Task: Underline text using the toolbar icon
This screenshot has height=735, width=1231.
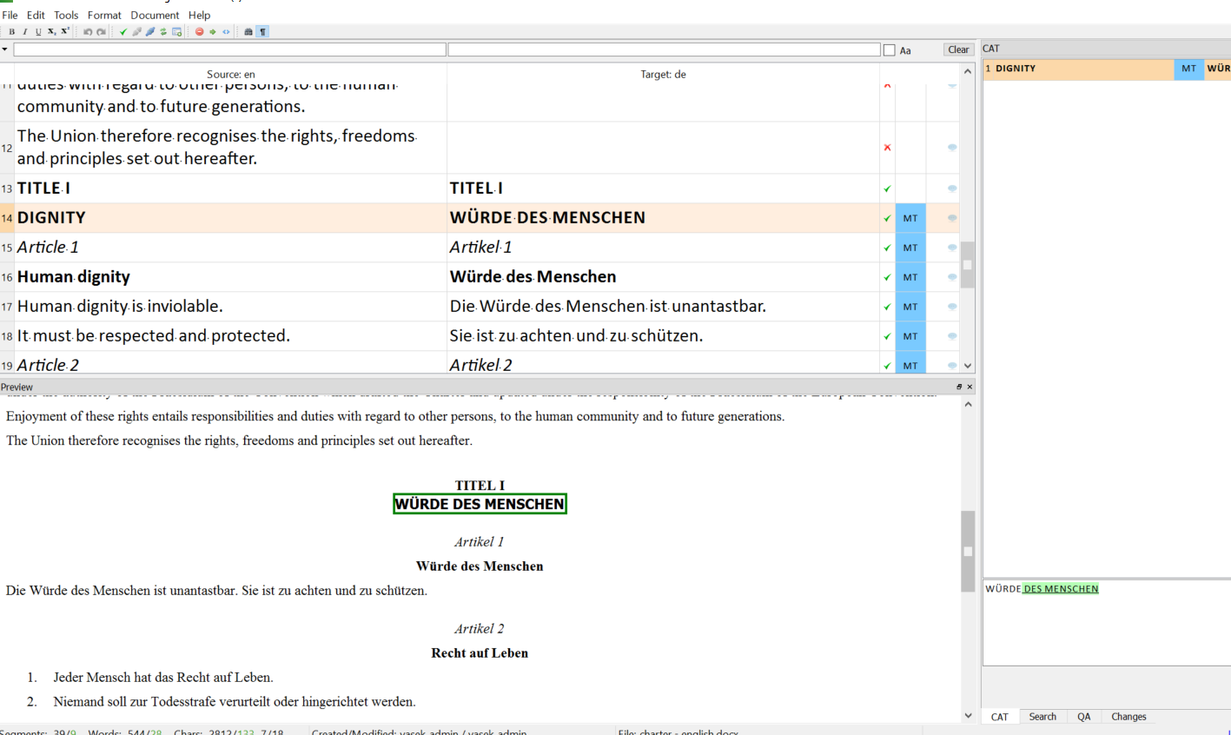Action: tap(38, 32)
